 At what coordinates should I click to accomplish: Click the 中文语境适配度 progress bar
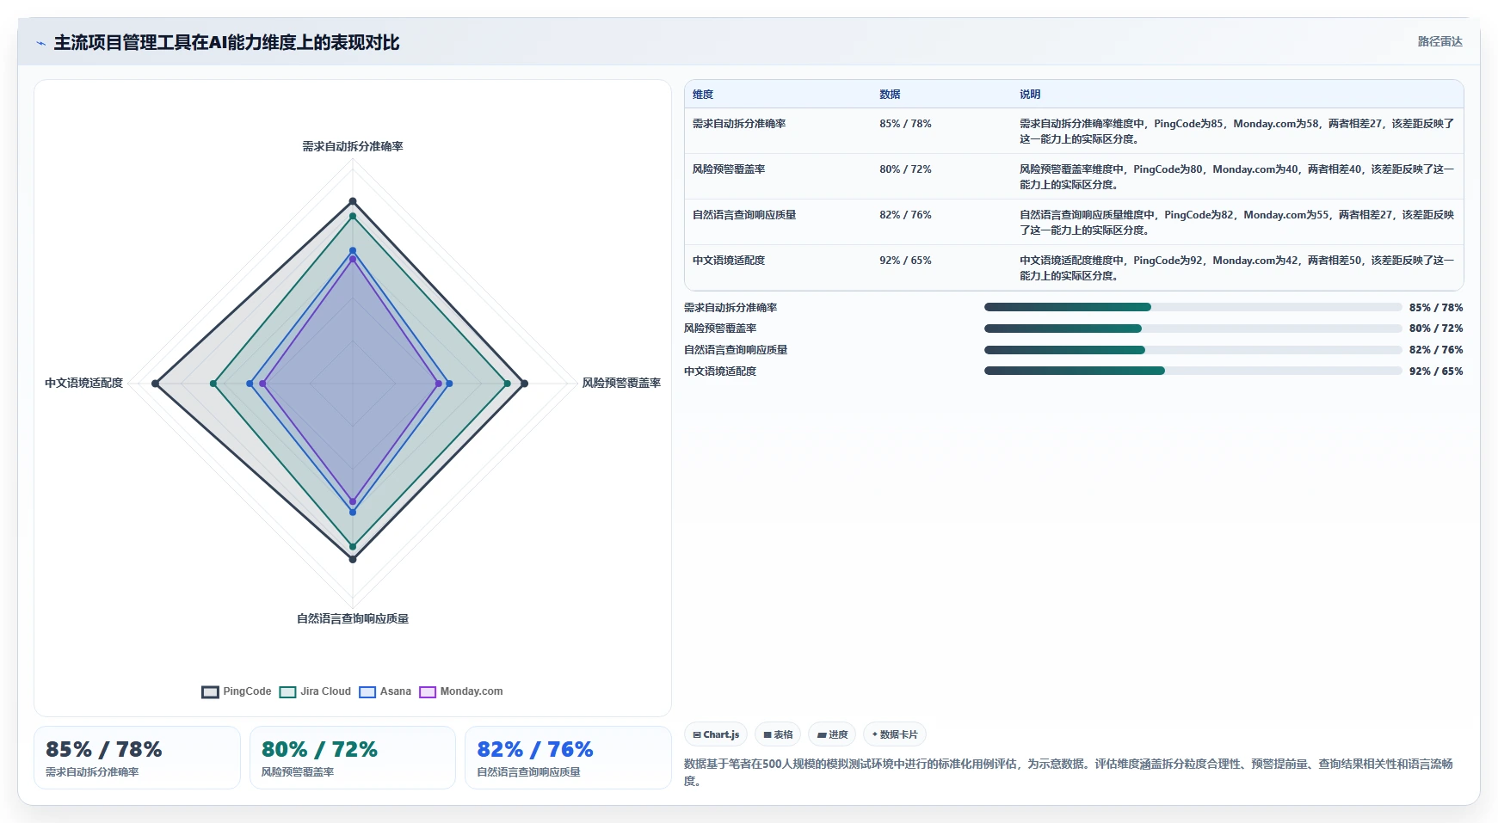pyautogui.click(x=1193, y=371)
